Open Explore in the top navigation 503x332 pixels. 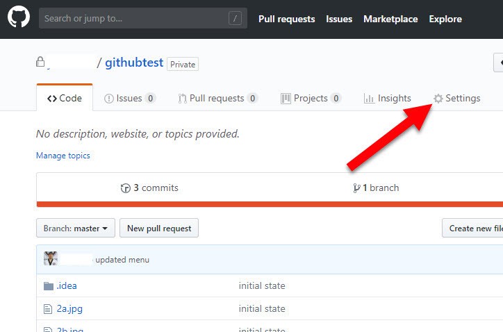445,19
